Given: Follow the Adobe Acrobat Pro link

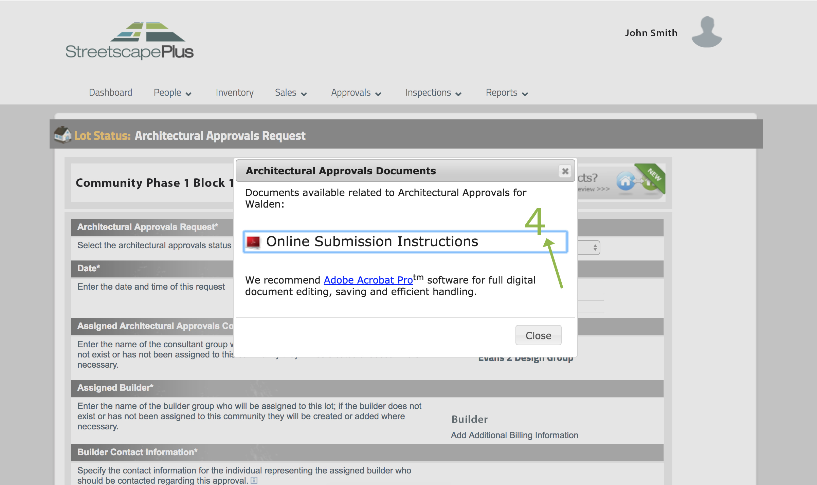Looking at the screenshot, I should coord(368,280).
